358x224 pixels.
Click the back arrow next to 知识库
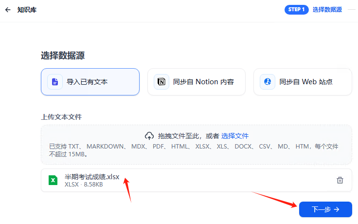(8, 10)
